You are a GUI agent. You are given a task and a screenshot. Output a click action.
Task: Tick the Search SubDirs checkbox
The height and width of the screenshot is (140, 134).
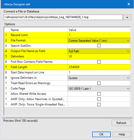point(99,45)
